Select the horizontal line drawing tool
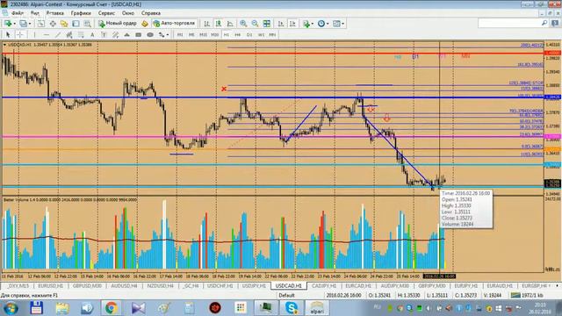 click(x=47, y=35)
